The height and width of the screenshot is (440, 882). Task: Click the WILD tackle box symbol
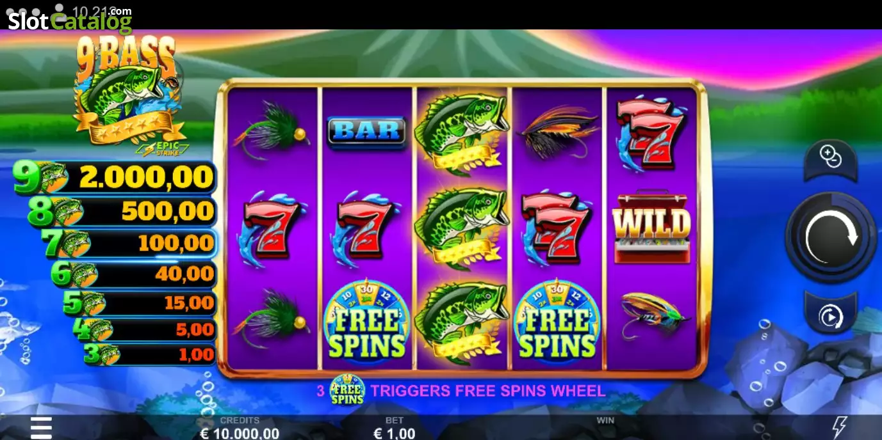pos(651,228)
